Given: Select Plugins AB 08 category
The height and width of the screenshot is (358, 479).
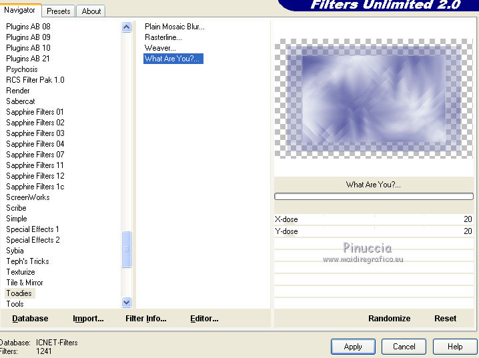Looking at the screenshot, I should [28, 27].
